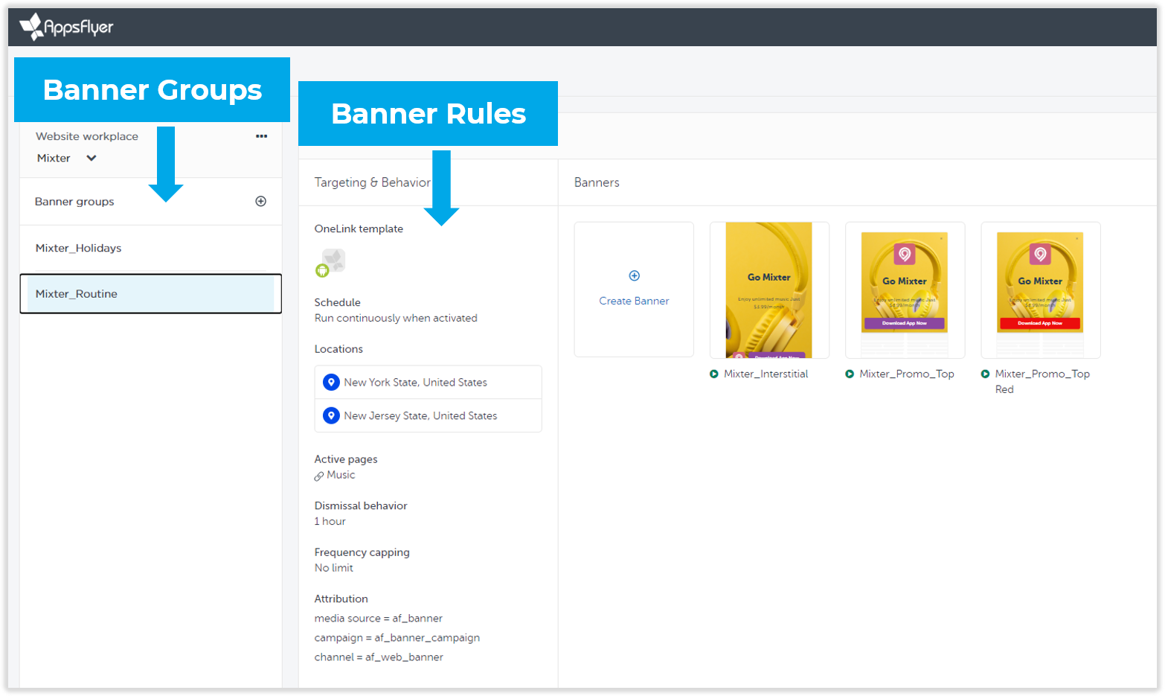The height and width of the screenshot is (696, 1165).
Task: Open the Music active page link
Action: [341, 475]
